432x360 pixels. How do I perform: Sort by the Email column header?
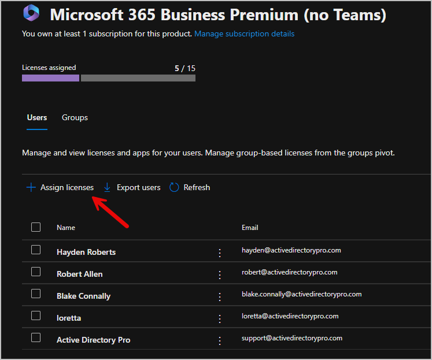tap(250, 228)
